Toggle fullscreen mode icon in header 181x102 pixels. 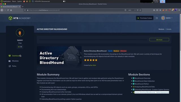[157, 18]
